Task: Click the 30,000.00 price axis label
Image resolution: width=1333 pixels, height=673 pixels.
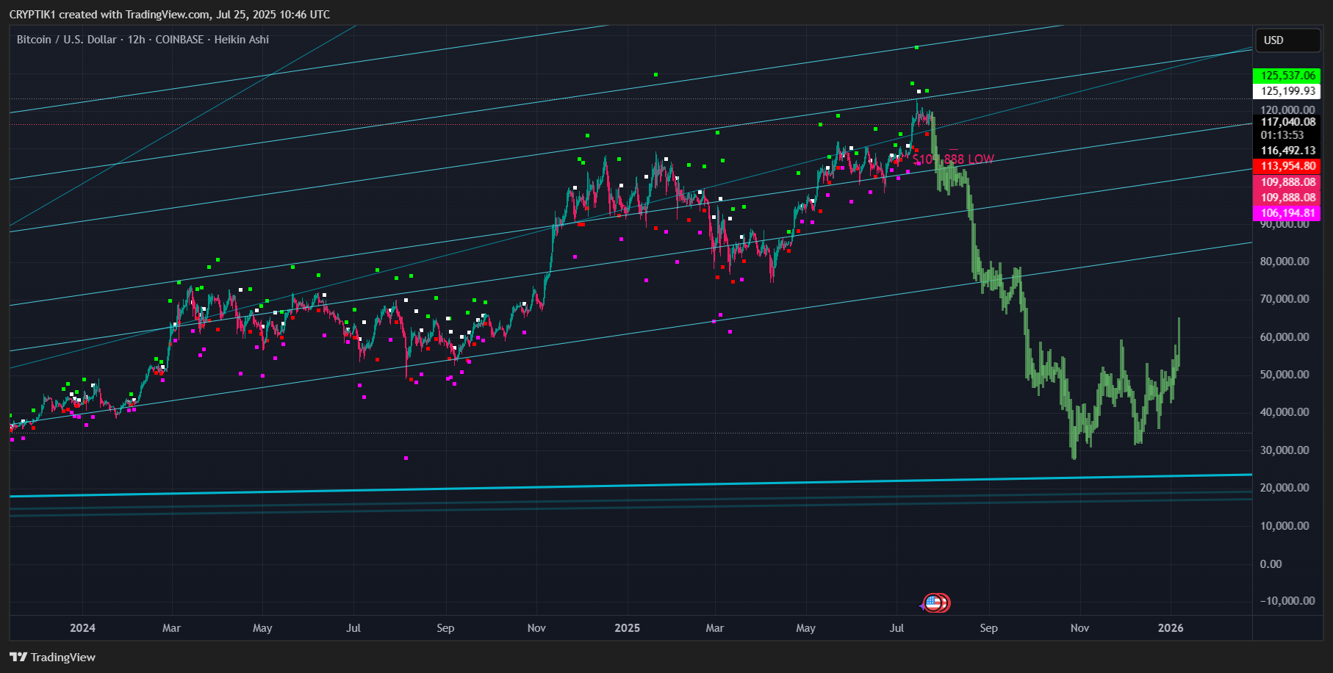Action: (x=1285, y=450)
